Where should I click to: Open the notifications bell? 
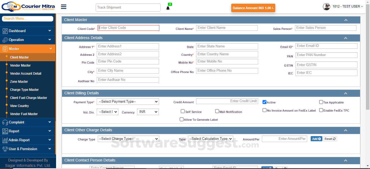[168, 8]
